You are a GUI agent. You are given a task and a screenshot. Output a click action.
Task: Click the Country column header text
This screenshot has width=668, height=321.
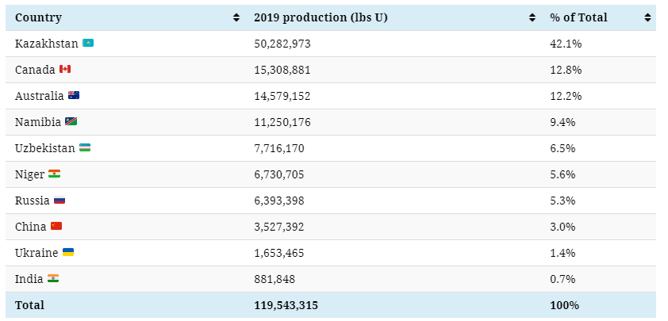(38, 17)
